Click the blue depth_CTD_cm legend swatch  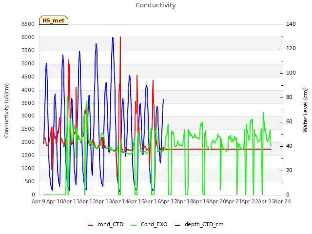[177, 225]
